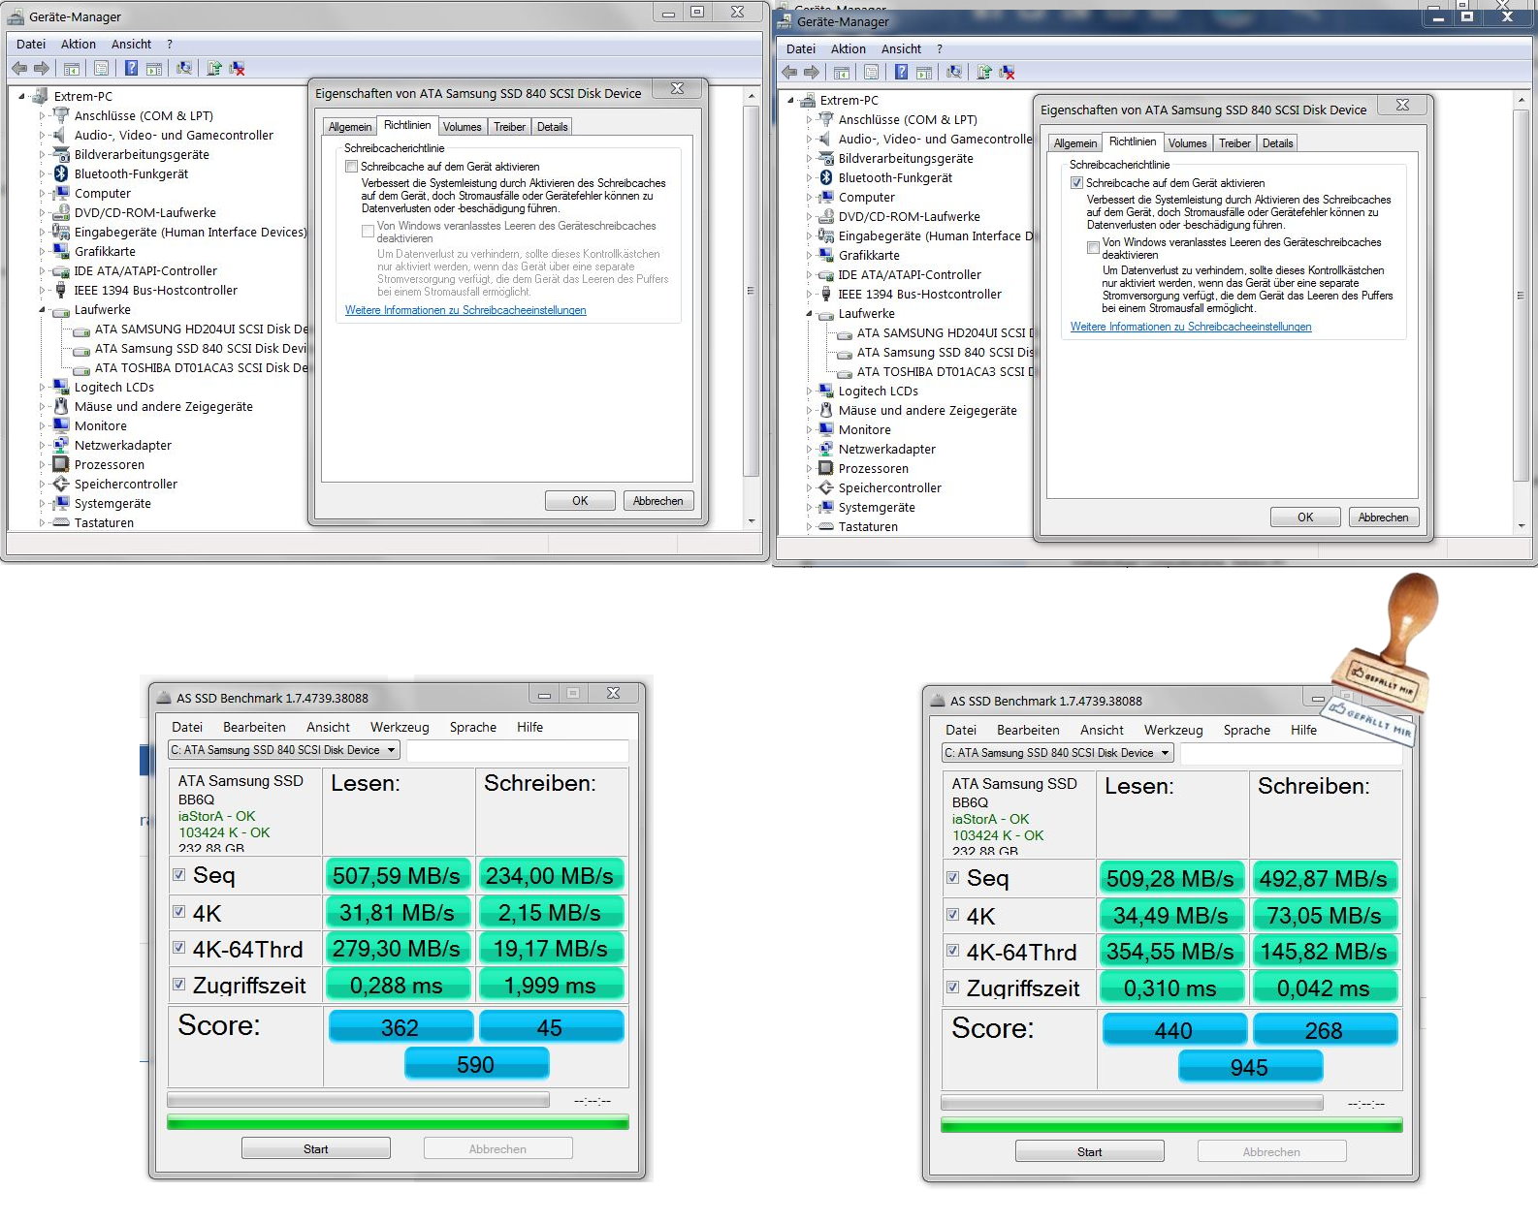Toggle Seq checkbox in left AS SSD Benchmark

(178, 874)
